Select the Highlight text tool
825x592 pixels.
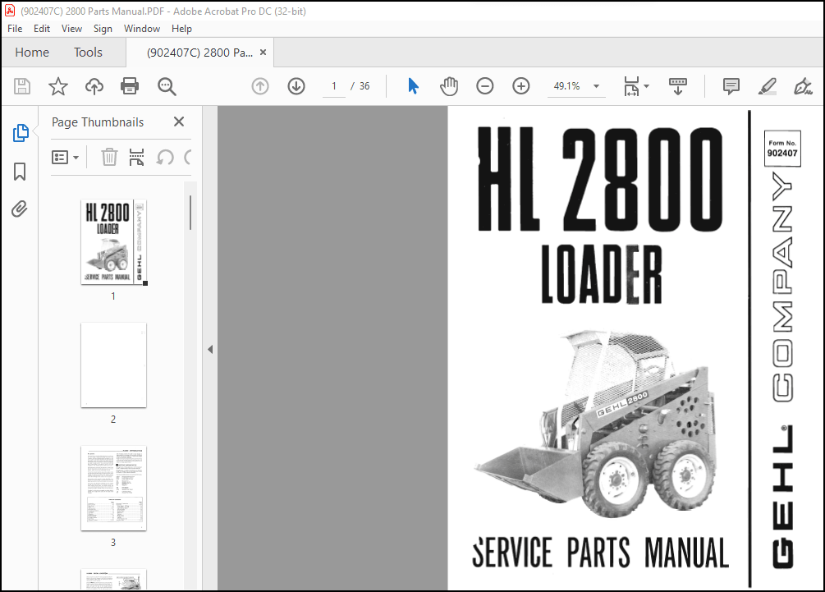pyautogui.click(x=766, y=85)
